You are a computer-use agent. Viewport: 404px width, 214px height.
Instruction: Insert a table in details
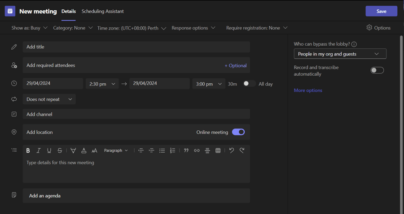218,150
